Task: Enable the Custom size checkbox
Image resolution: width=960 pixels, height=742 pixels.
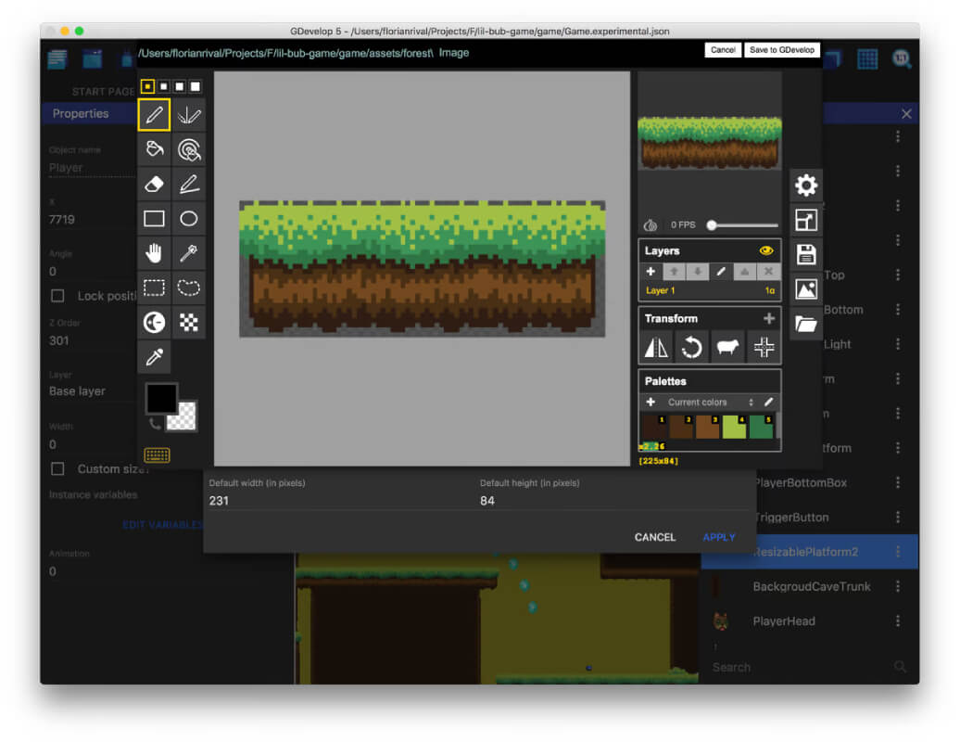Action: pyautogui.click(x=57, y=468)
